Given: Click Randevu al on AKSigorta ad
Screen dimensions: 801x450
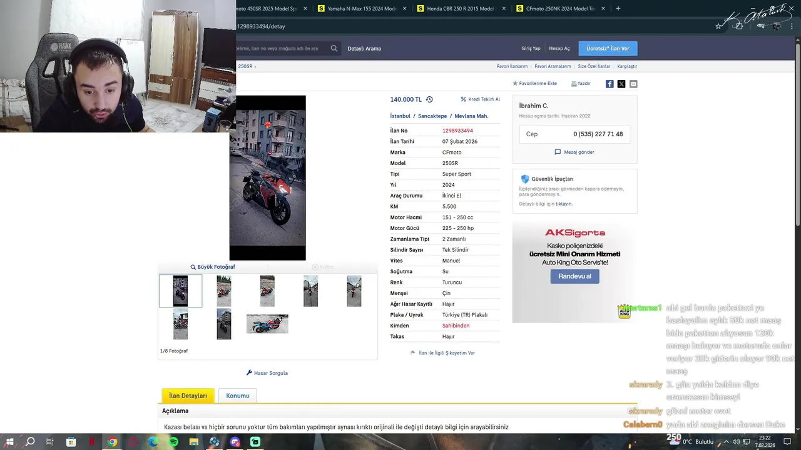Looking at the screenshot, I should [x=574, y=276].
